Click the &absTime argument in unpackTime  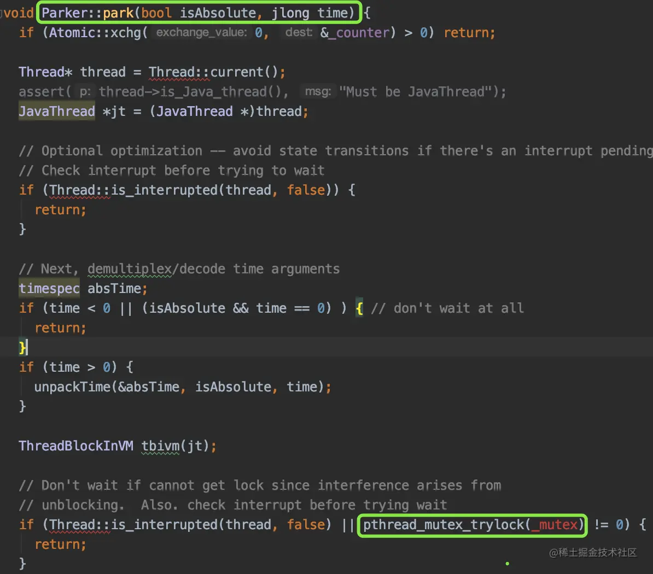[x=149, y=386]
